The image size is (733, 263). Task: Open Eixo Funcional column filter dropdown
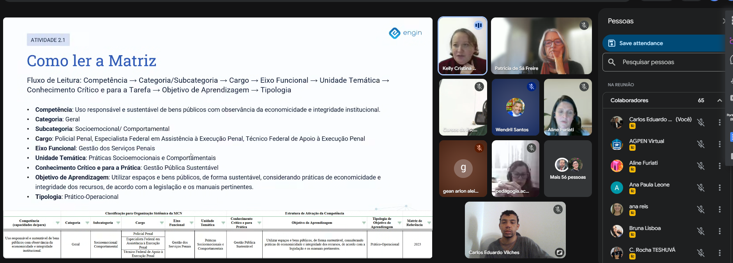tap(191, 223)
